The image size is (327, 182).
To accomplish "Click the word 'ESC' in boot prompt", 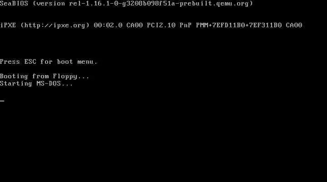I will [x=30, y=62].
